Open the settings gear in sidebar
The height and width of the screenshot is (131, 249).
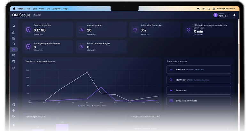[x=14, y=68]
